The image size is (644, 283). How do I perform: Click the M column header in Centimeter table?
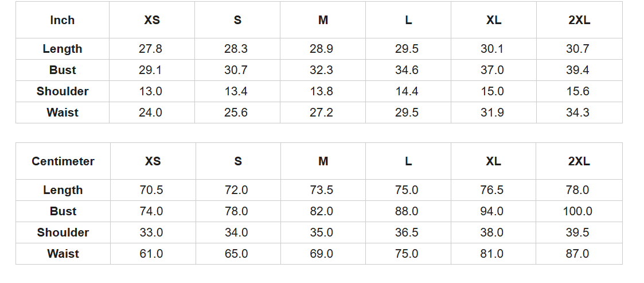tap(323, 161)
